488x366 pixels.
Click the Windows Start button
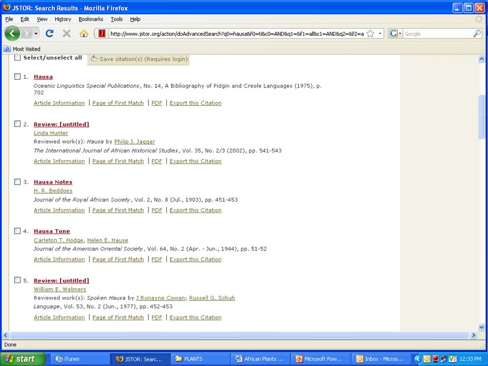coord(23,359)
